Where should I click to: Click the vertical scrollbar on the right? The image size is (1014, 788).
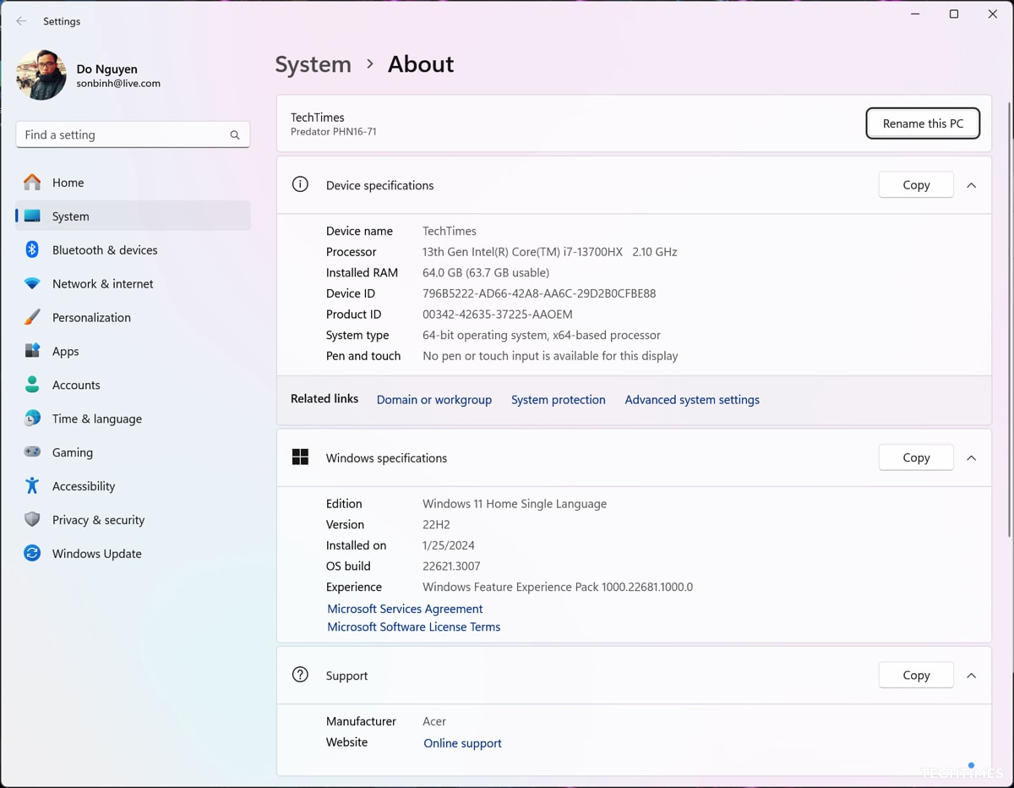1010,319
